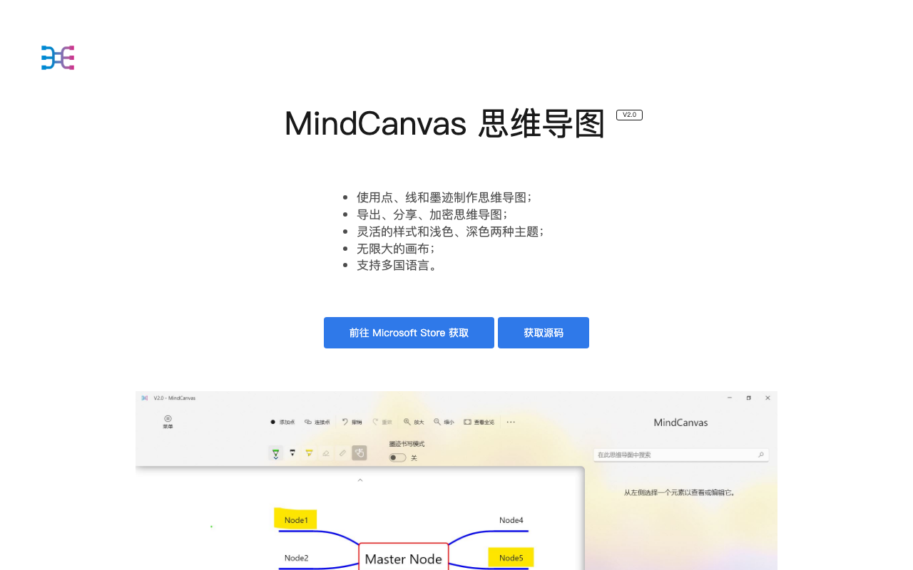Click the MindCanvas app icon in screenshot titlebar
Screen dimensions: 913x570
(145, 398)
